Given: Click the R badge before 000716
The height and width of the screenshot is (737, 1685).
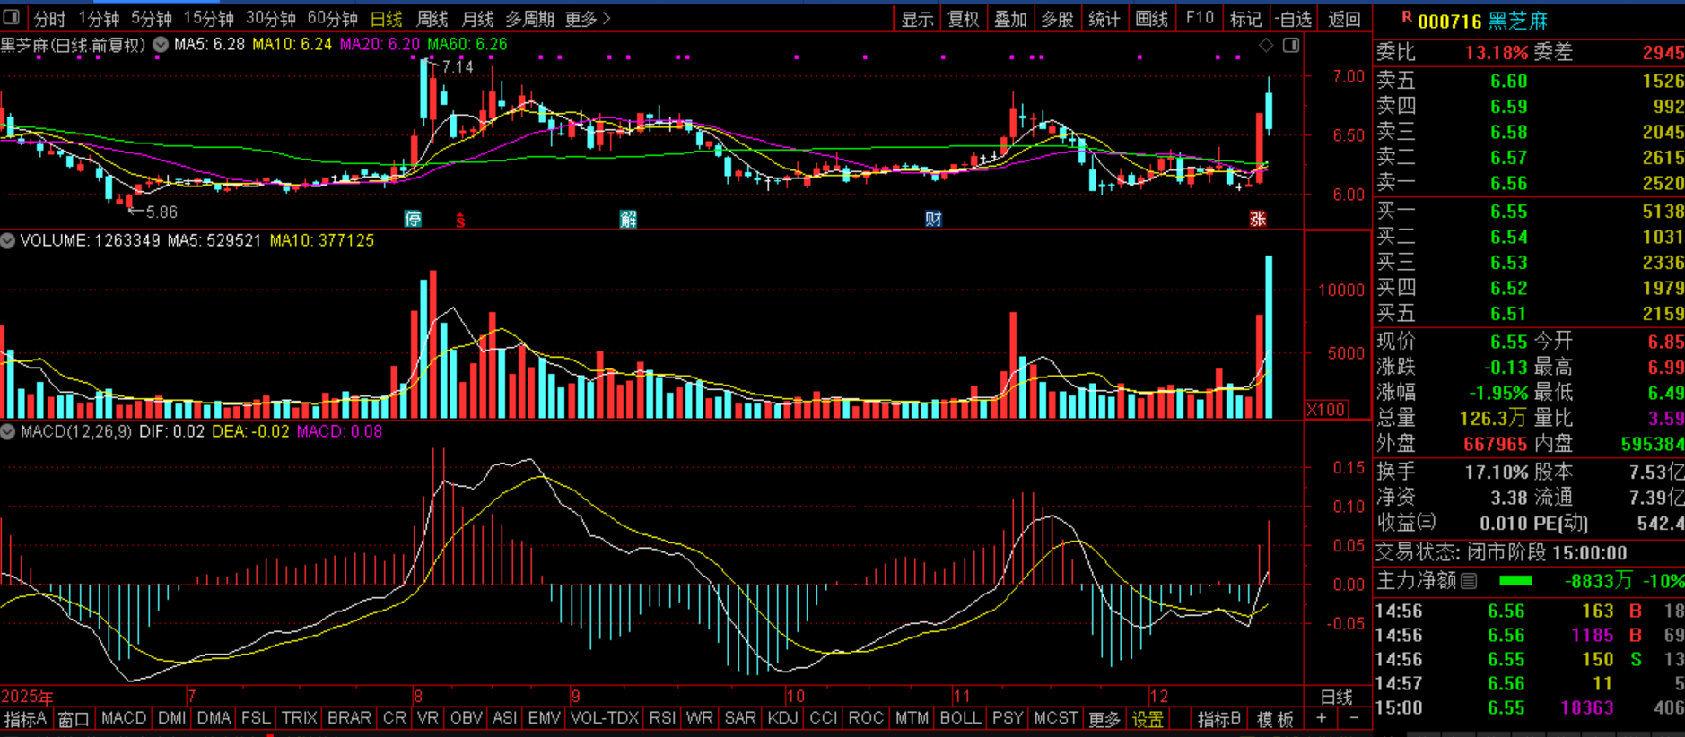Looking at the screenshot, I should click(x=1407, y=17).
